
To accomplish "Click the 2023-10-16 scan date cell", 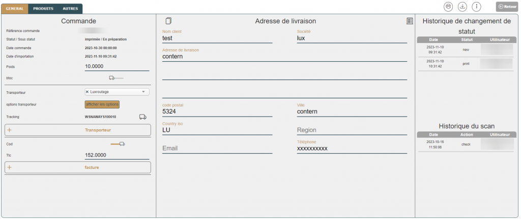I will click(x=435, y=144).
